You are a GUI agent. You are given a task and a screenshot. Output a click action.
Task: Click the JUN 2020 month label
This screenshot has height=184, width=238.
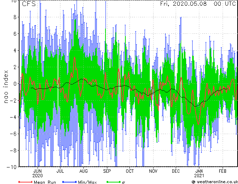click(x=38, y=173)
